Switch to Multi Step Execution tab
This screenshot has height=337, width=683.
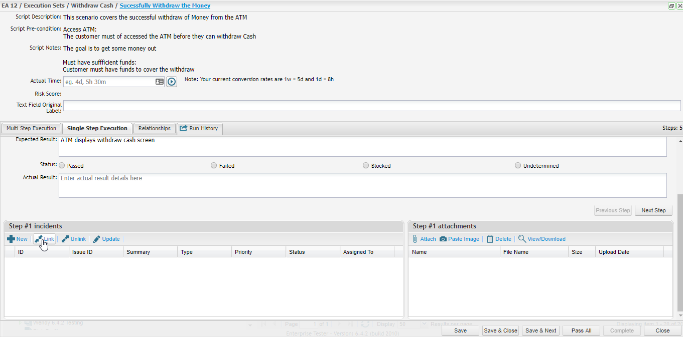point(31,128)
